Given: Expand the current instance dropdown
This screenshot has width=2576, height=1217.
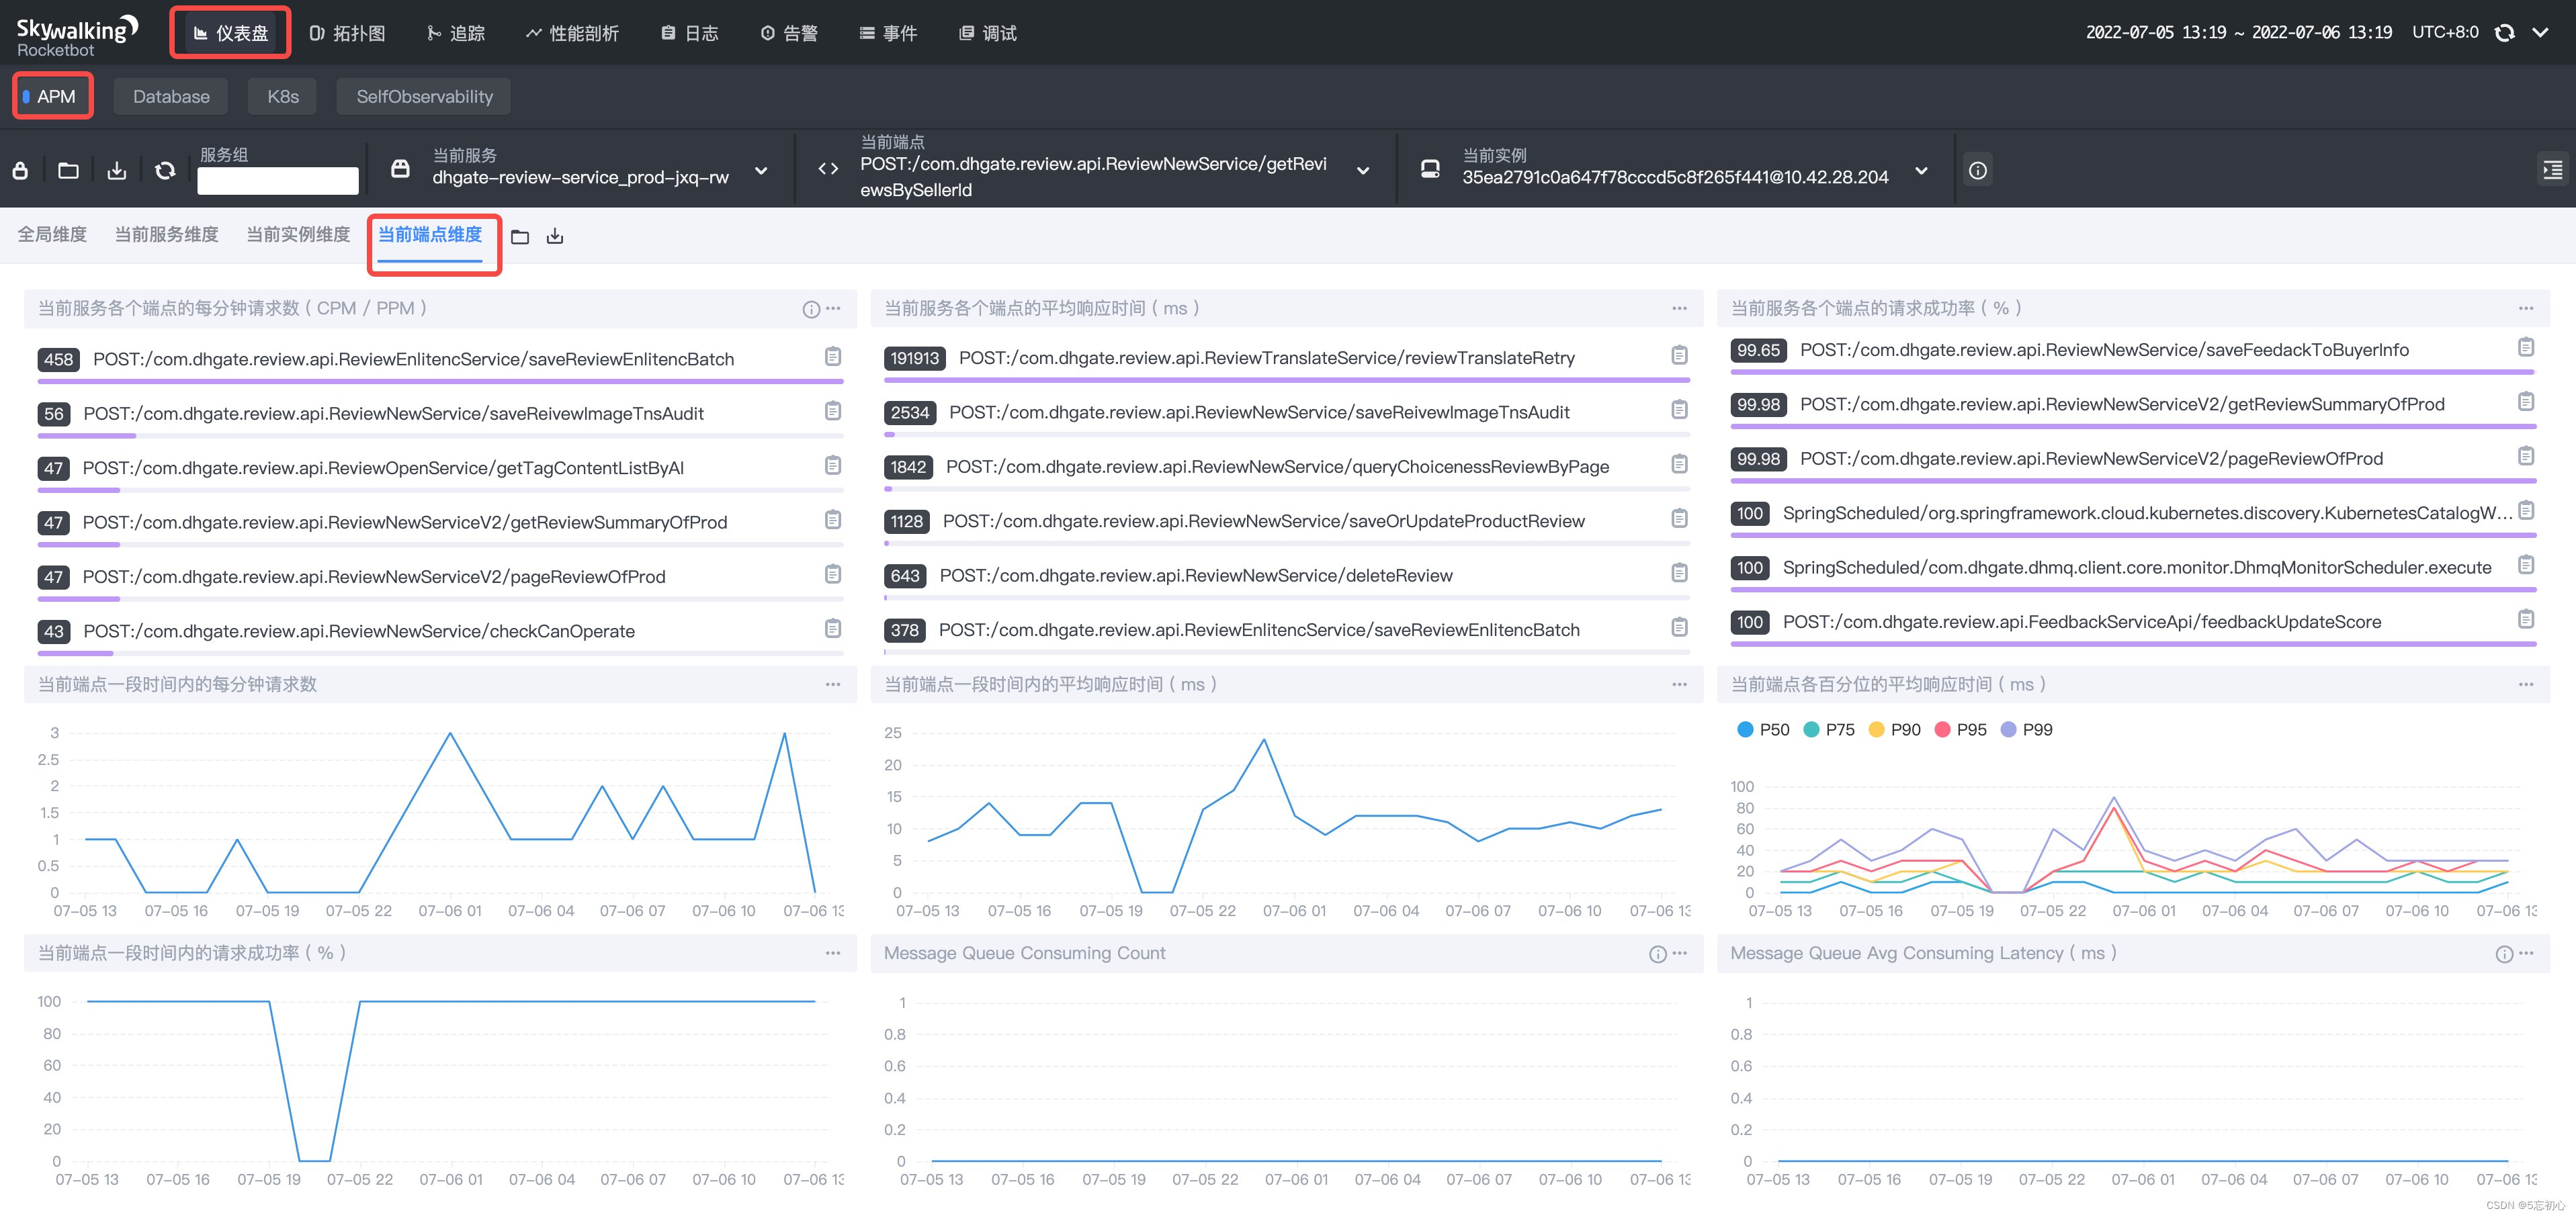Looking at the screenshot, I should click(1921, 171).
